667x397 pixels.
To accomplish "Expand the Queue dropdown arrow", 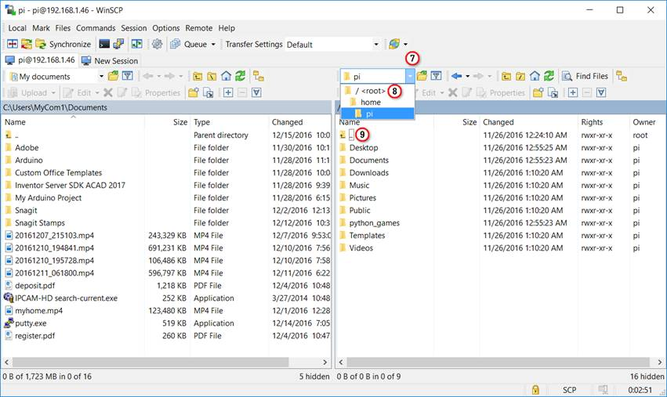I will pos(213,44).
